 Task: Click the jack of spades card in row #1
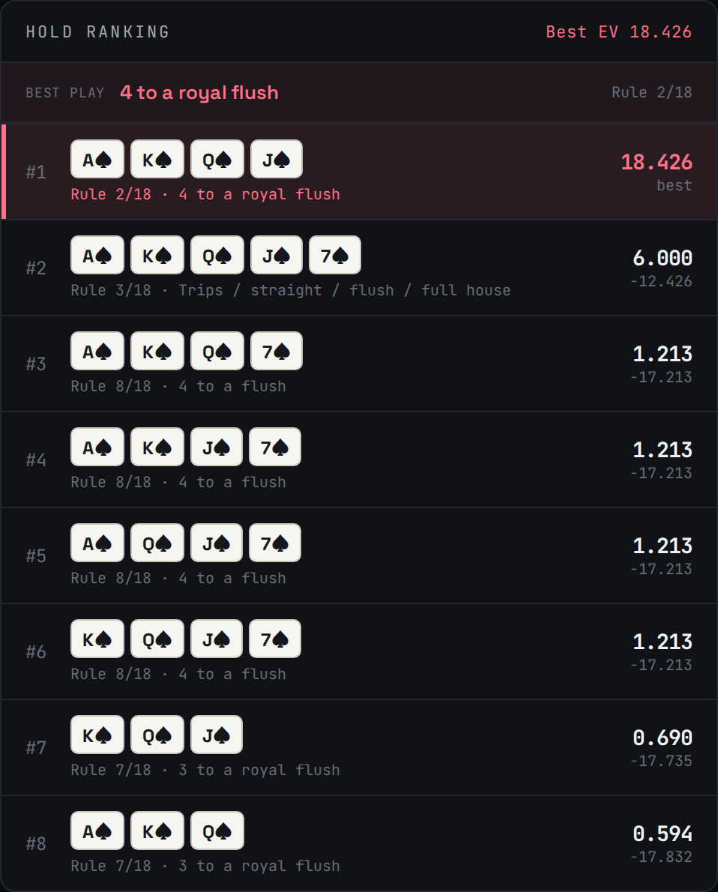click(x=276, y=159)
